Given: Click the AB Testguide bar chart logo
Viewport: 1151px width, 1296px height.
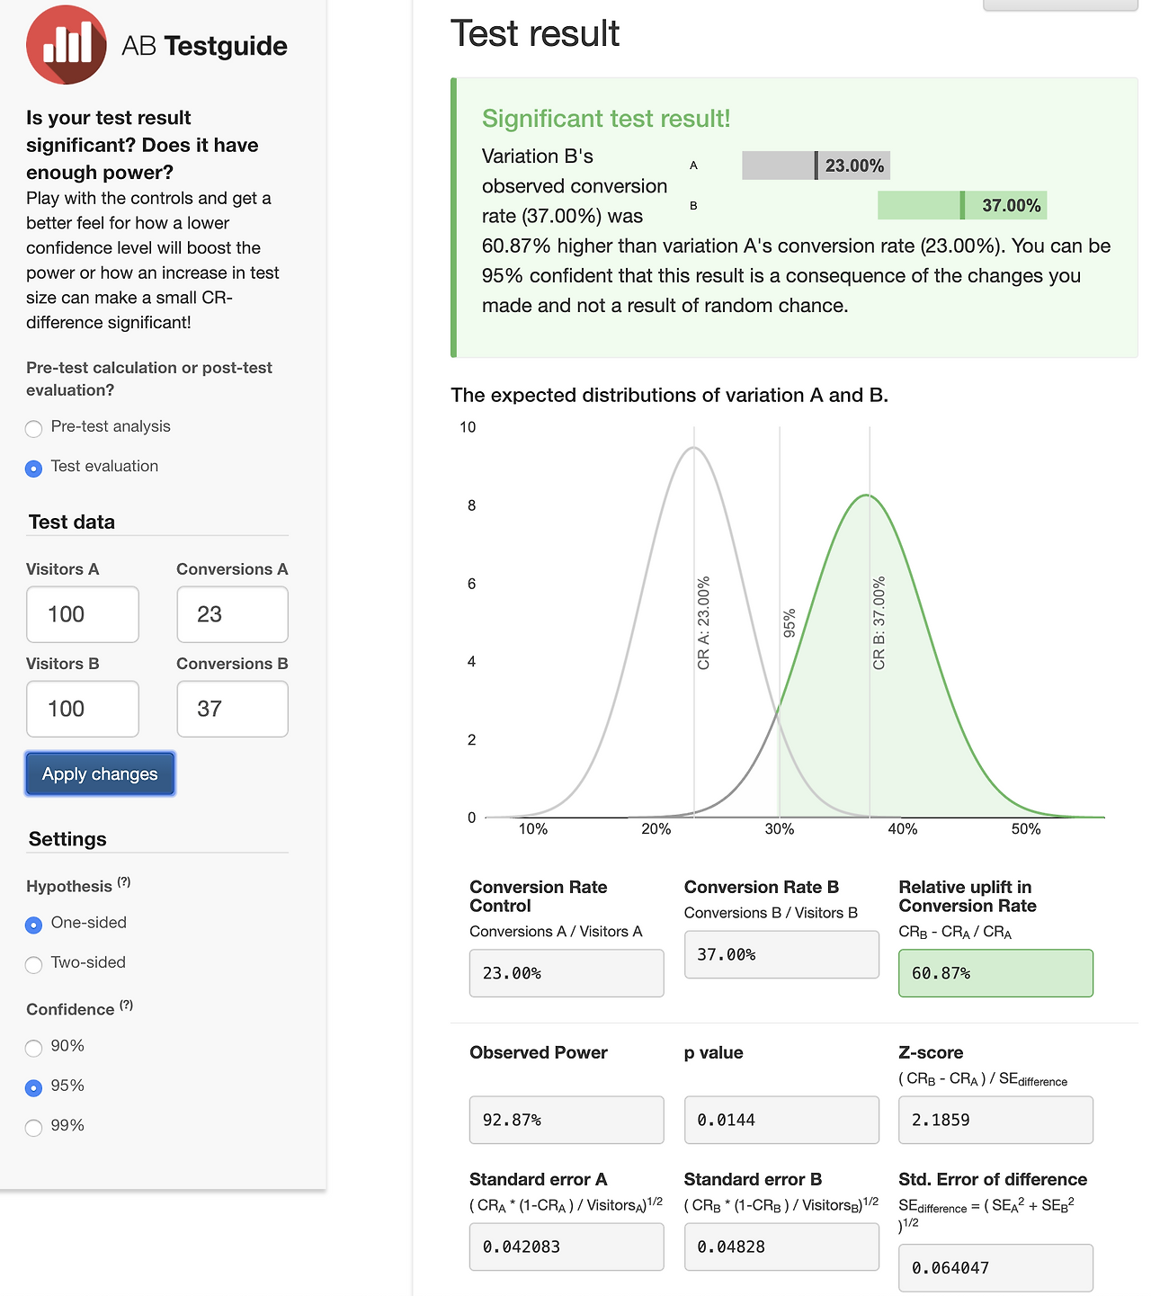Looking at the screenshot, I should click(x=67, y=45).
